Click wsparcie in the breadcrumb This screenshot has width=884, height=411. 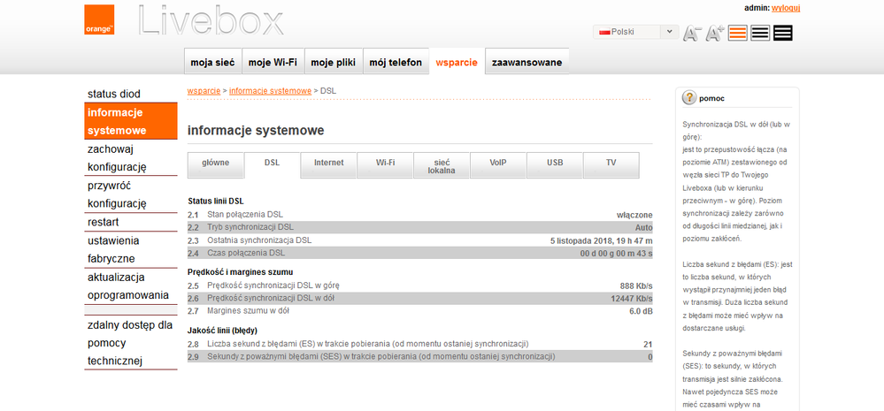click(x=204, y=90)
